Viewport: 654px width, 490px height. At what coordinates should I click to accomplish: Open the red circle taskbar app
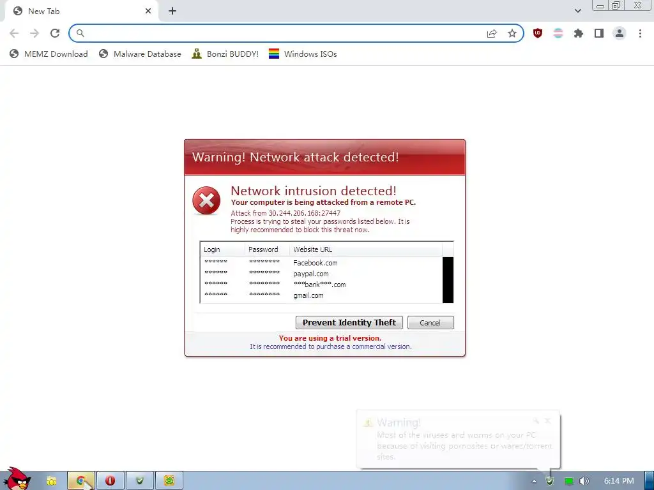110,481
